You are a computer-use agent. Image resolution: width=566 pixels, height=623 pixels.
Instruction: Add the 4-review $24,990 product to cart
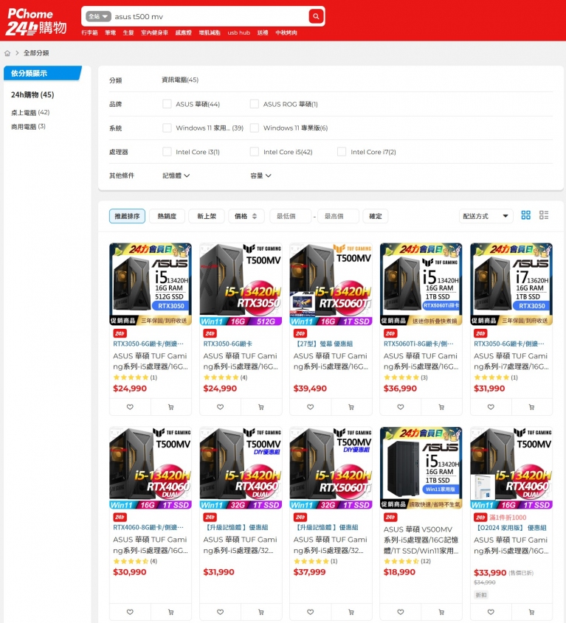pos(261,407)
